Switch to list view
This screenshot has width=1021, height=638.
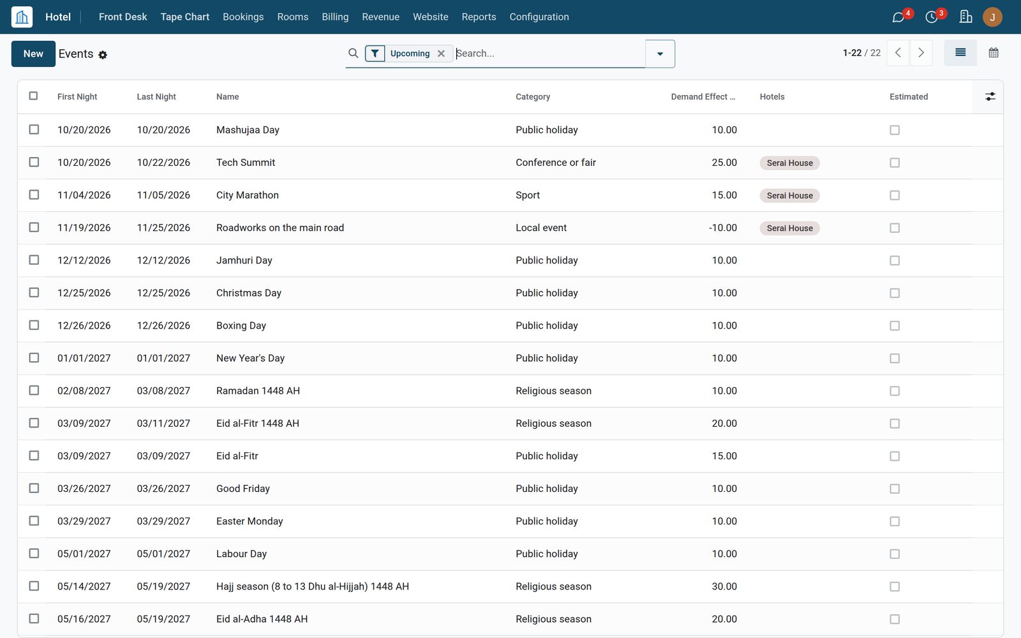pyautogui.click(x=960, y=53)
